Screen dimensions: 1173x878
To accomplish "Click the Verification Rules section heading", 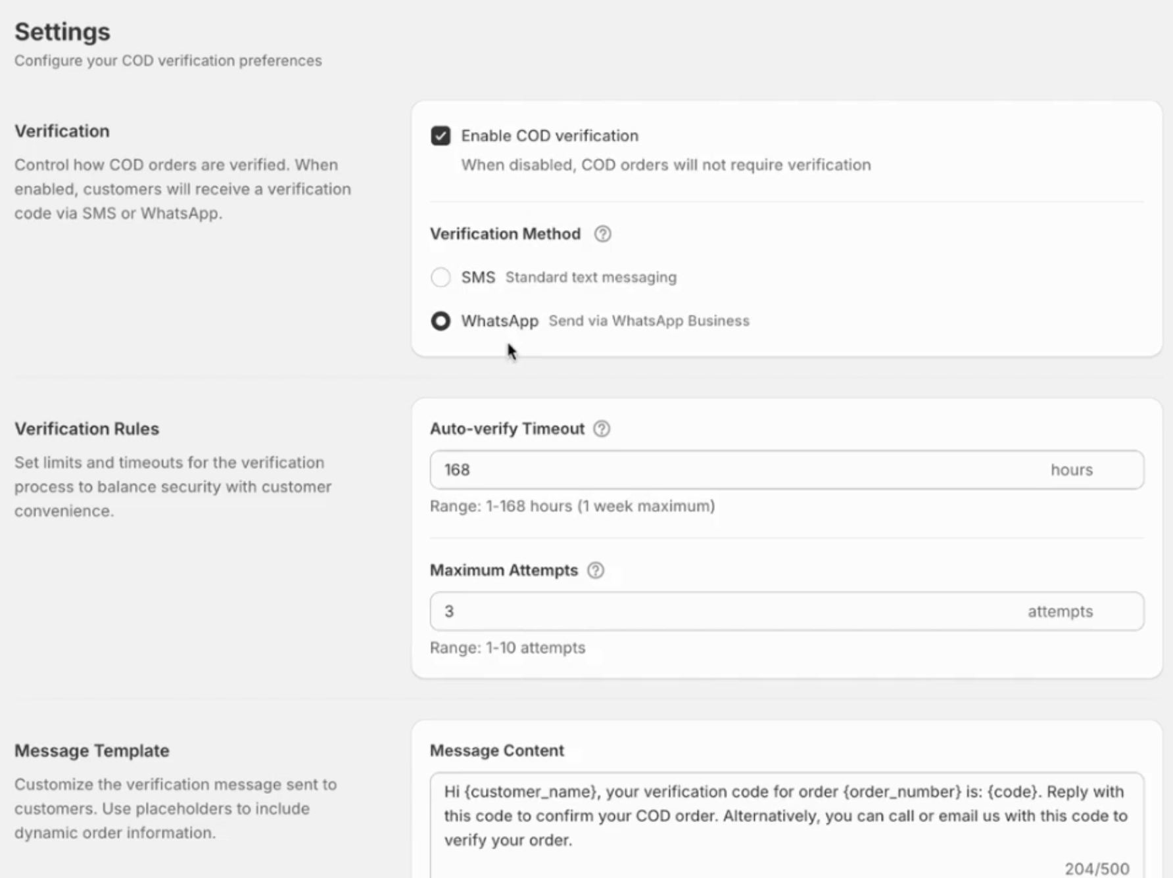I will pyautogui.click(x=87, y=428).
